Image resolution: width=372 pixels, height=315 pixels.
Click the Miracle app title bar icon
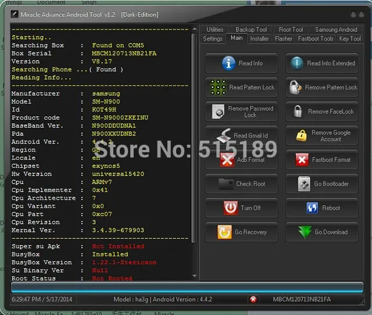point(15,14)
